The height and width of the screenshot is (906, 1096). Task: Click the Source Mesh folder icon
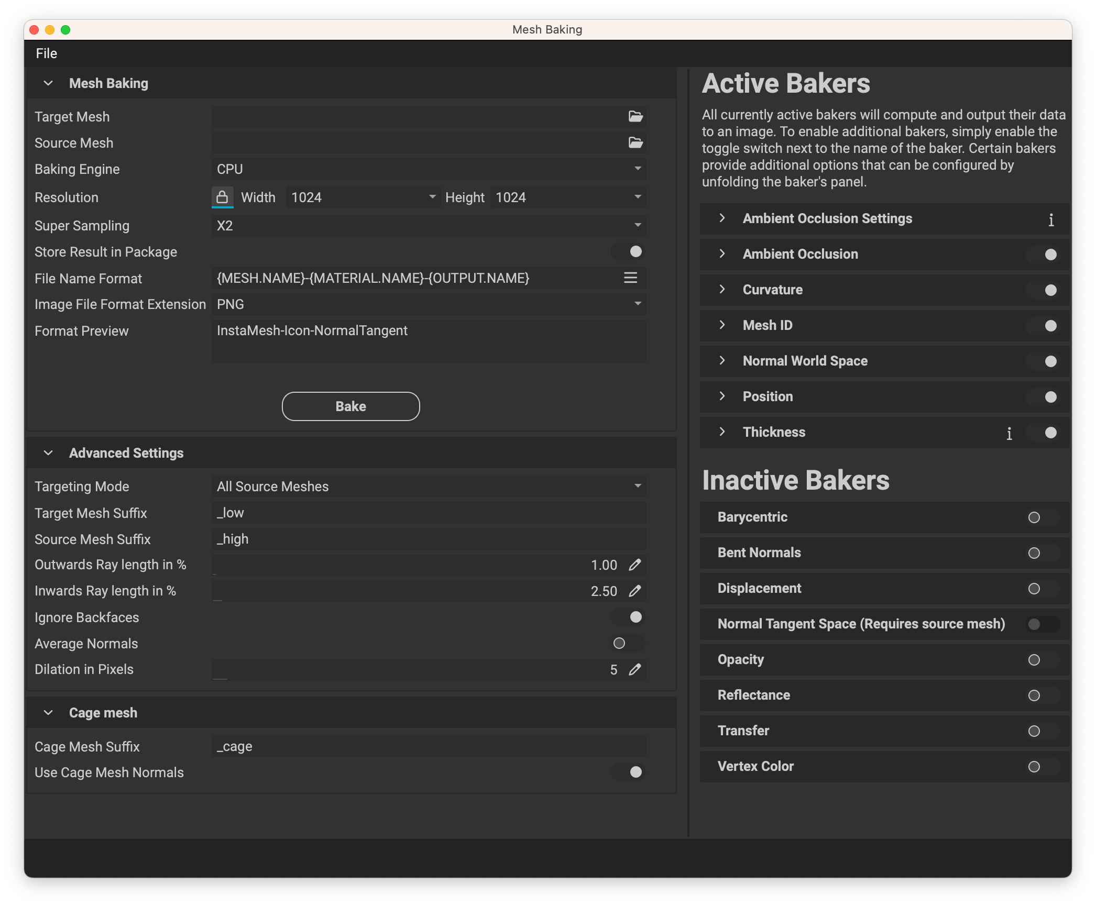tap(635, 143)
